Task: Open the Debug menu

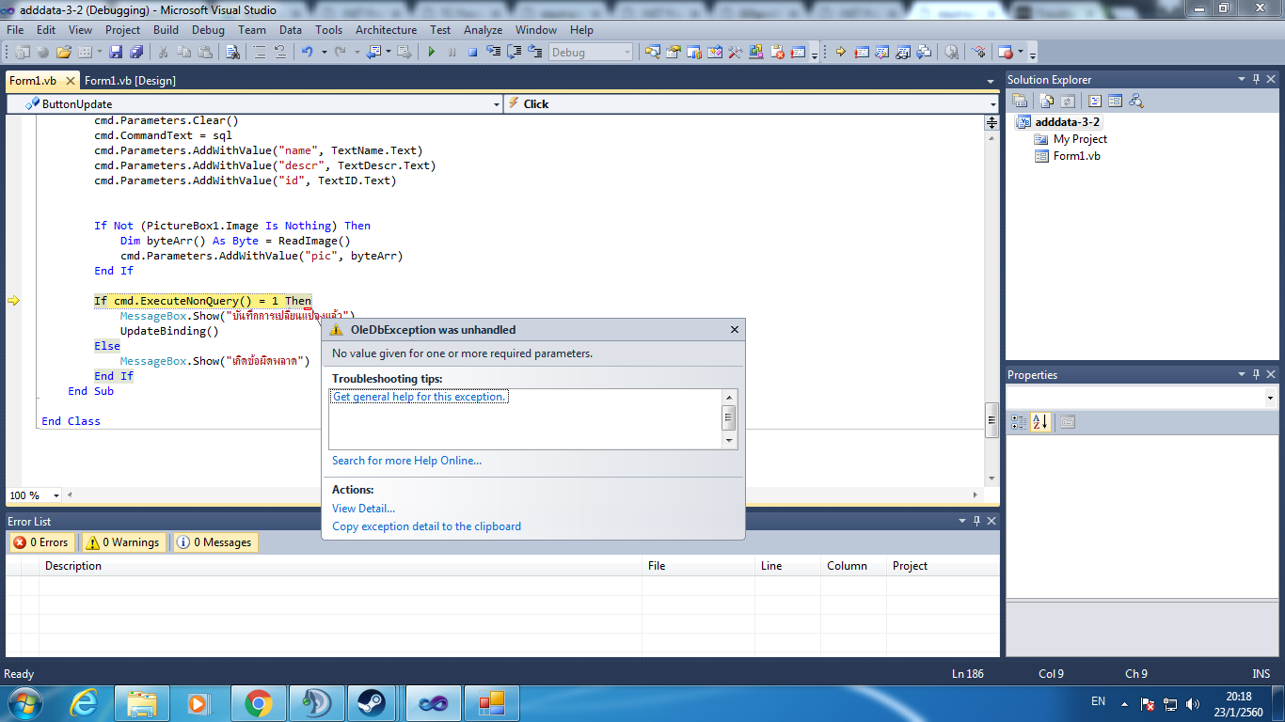Action: click(x=208, y=30)
